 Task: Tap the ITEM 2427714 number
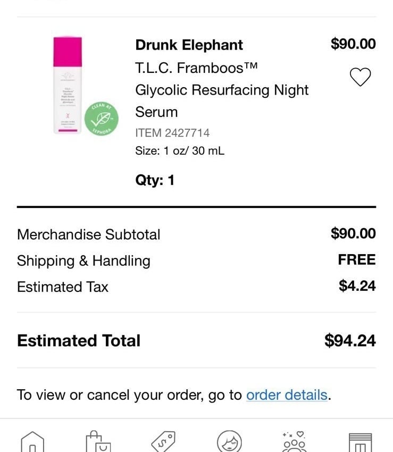tap(172, 133)
